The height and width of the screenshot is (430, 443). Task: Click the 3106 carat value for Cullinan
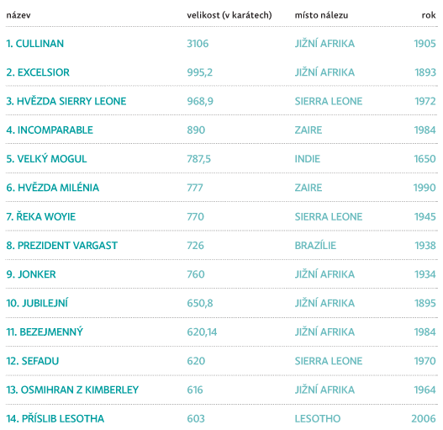pyautogui.click(x=198, y=44)
